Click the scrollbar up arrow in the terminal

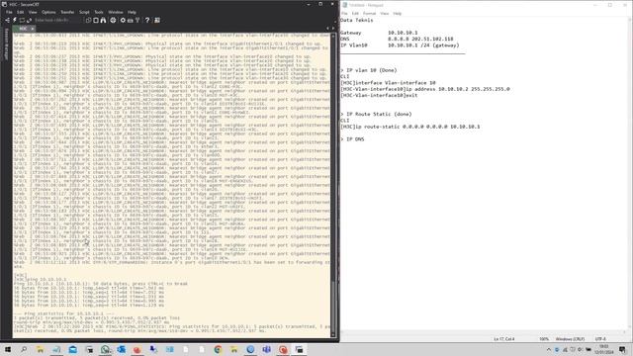point(333,36)
